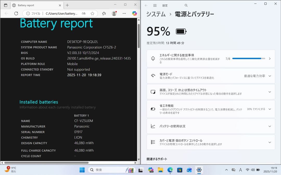Open Copilot from the Edge toolbar

pyautogui.click(x=135, y=13)
